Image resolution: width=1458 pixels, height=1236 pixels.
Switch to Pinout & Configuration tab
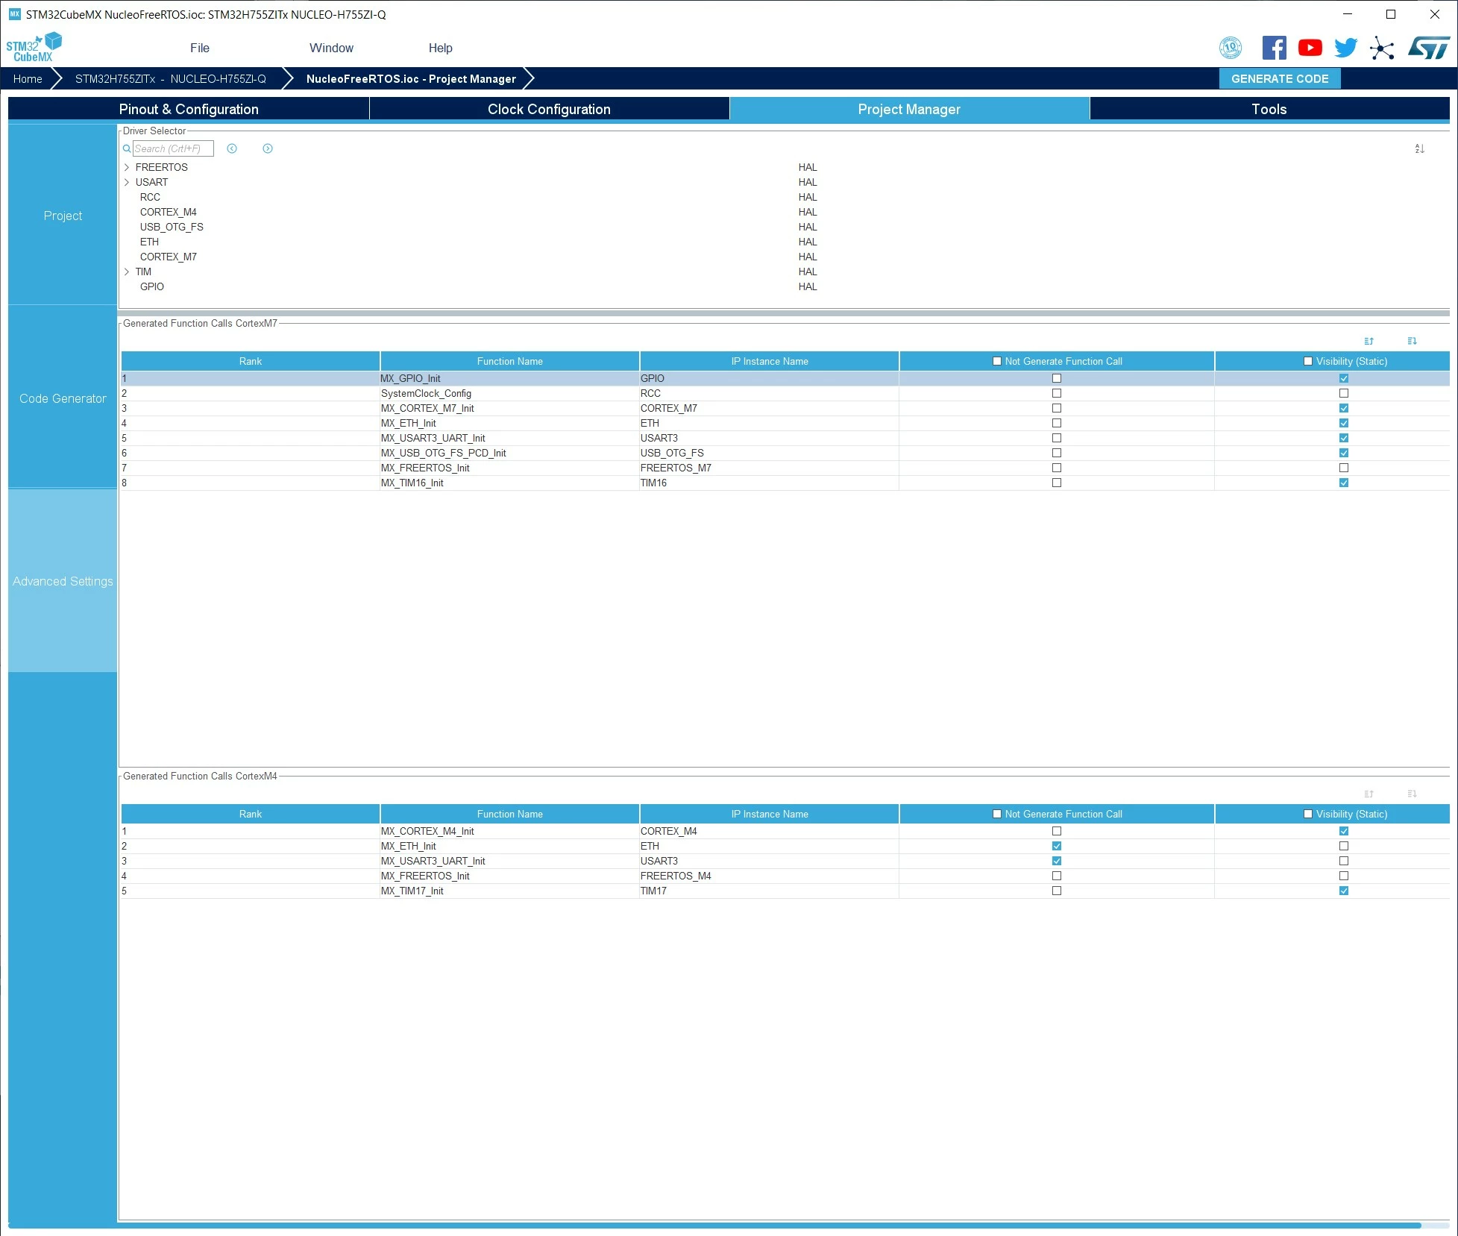[x=189, y=109]
